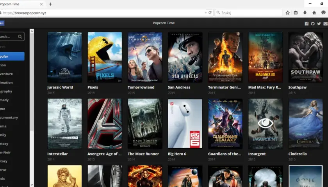
Task: Select the Adventure genre in sidebar
Action: coord(6,74)
